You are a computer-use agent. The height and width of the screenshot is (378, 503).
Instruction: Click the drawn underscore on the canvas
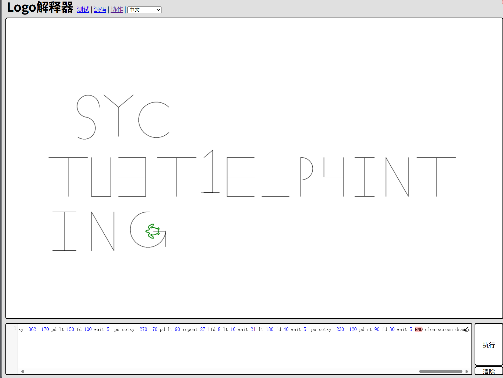[x=275, y=196]
